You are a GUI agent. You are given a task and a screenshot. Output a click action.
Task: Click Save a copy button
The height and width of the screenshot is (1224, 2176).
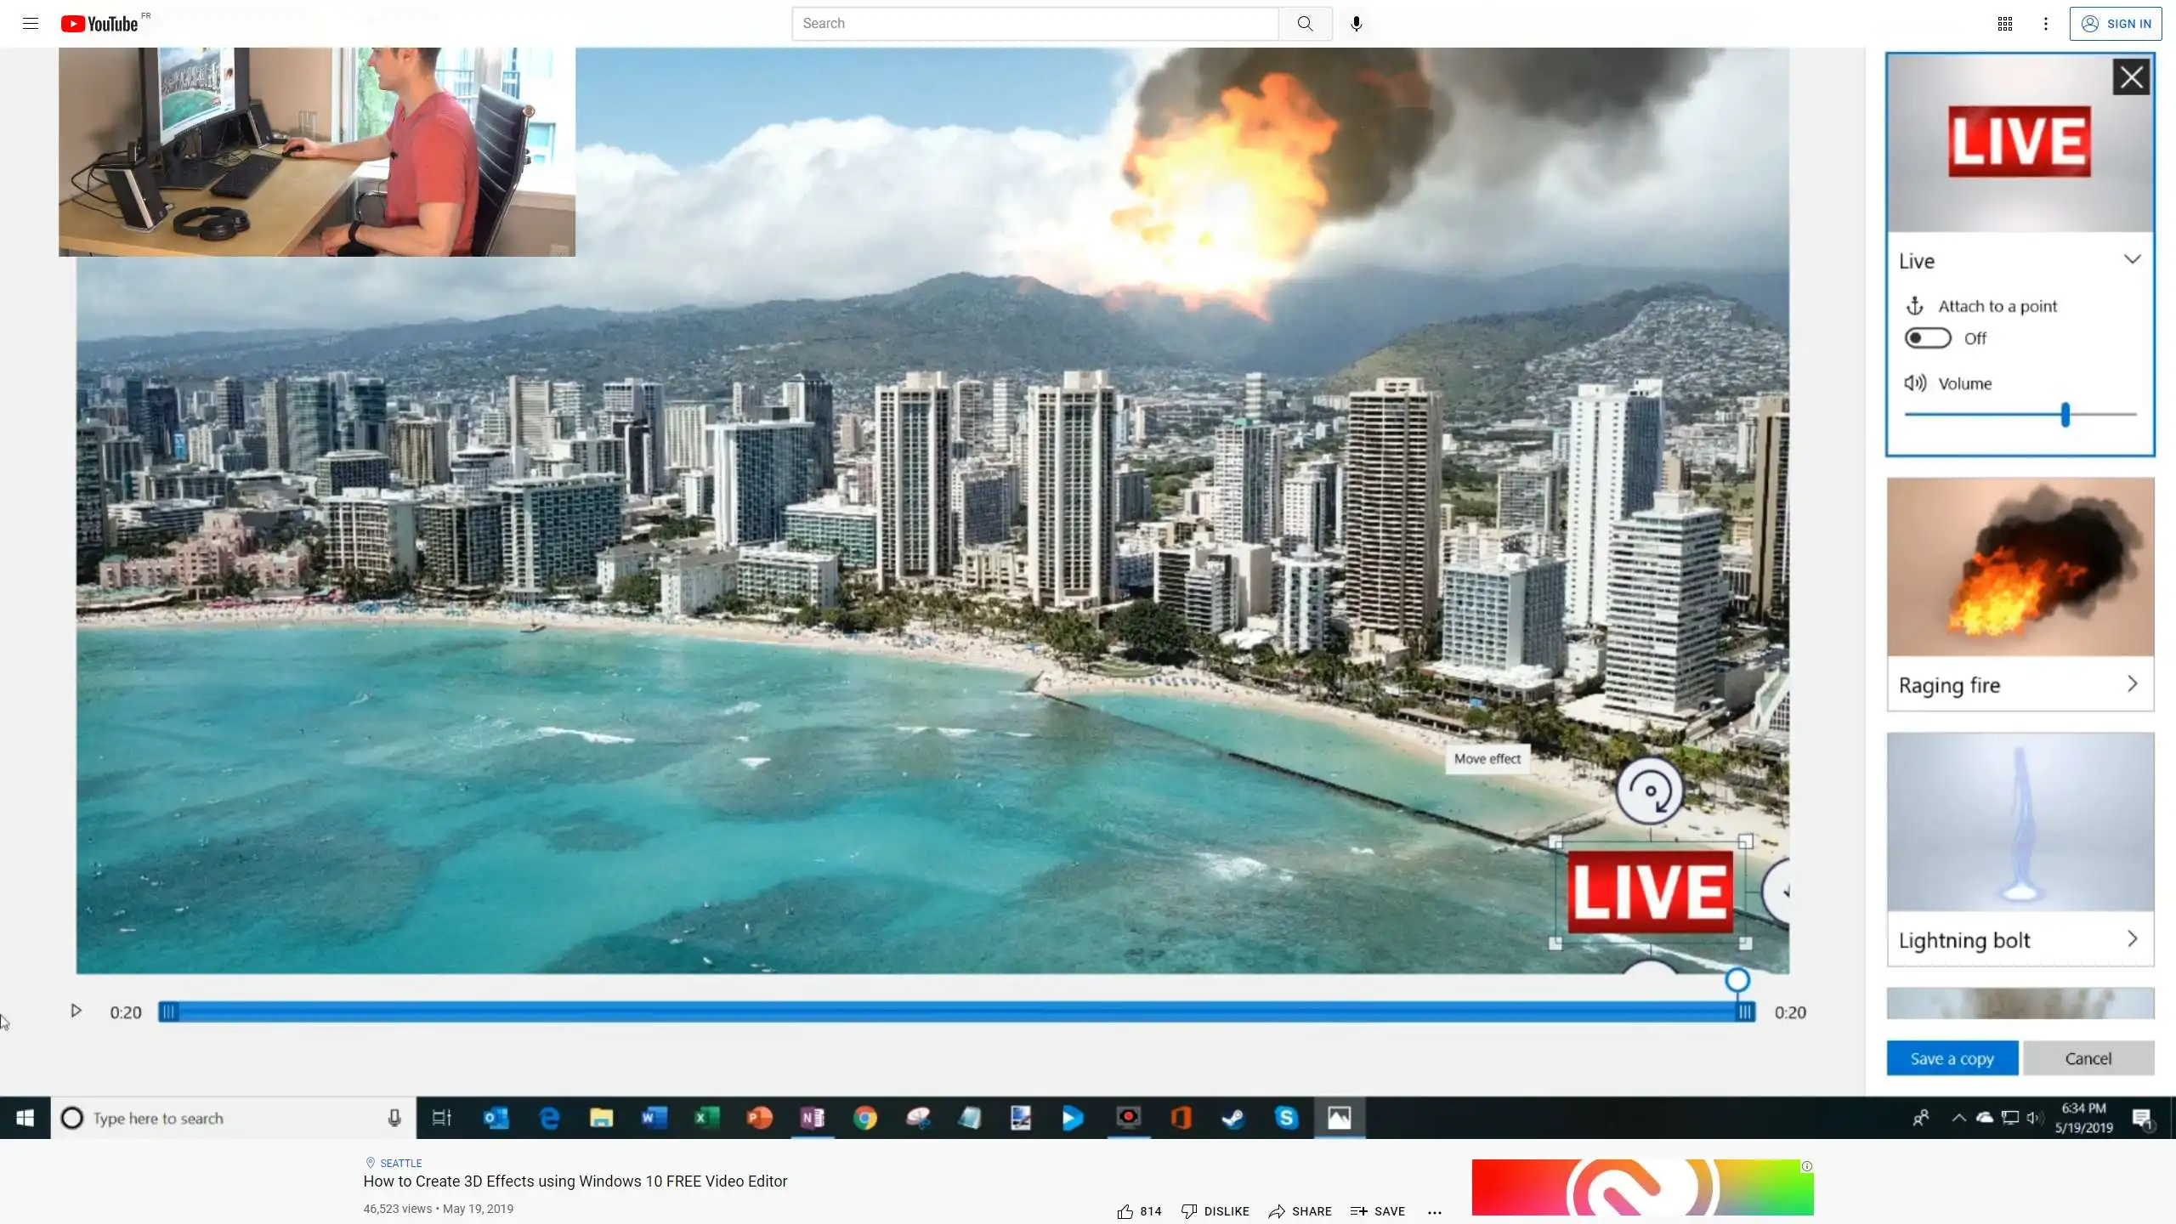[x=1952, y=1058]
